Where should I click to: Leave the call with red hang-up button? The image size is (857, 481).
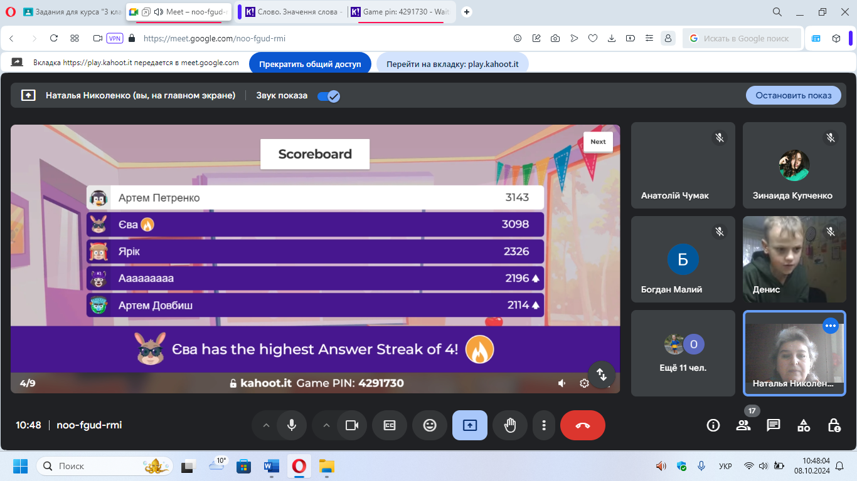pyautogui.click(x=583, y=425)
